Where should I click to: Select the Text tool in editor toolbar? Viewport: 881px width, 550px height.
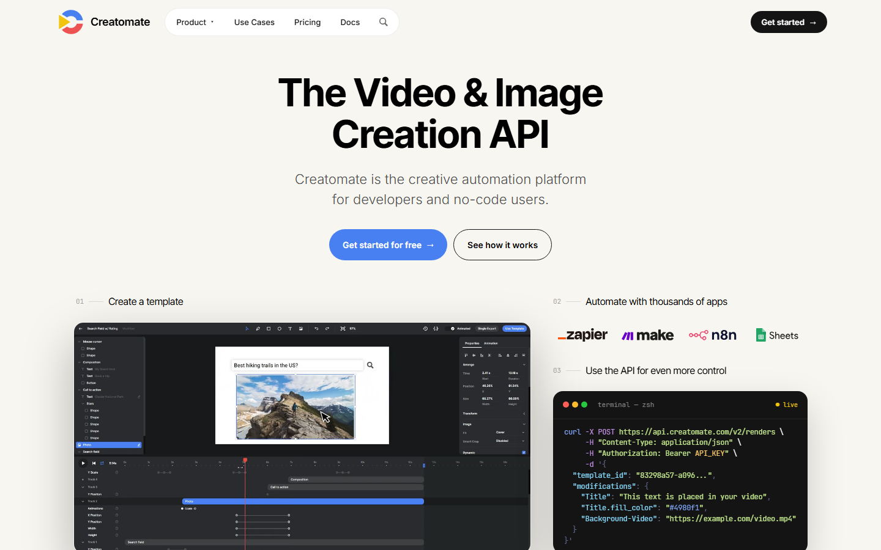(x=290, y=329)
